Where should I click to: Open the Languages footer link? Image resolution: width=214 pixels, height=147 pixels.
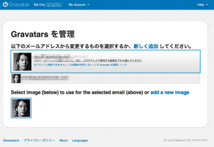[80, 140]
